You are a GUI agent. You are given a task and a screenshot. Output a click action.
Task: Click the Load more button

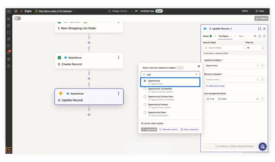tap(149, 130)
